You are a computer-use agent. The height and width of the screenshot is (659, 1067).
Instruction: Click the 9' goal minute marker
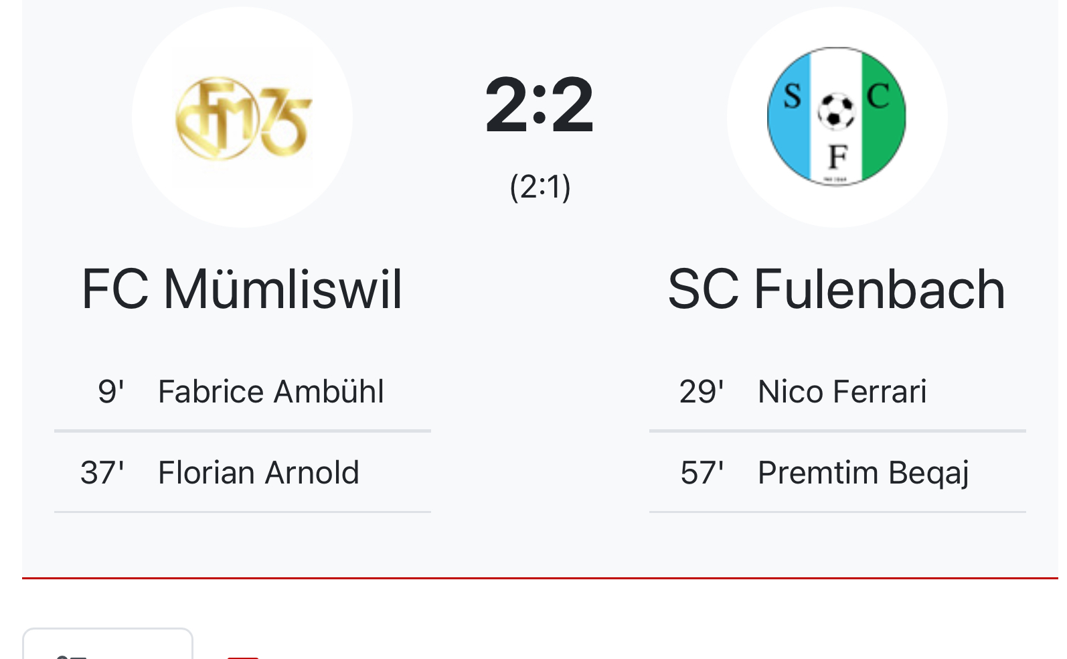(x=110, y=392)
